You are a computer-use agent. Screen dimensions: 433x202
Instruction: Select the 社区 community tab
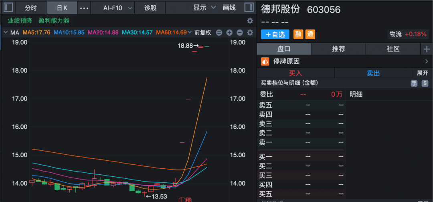click(393, 49)
